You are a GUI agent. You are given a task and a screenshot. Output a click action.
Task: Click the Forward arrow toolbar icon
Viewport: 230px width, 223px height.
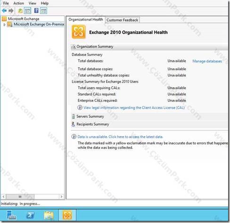tap(11, 11)
